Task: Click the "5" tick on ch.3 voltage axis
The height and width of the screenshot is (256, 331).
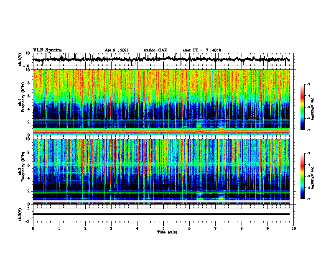Action: coord(29,208)
